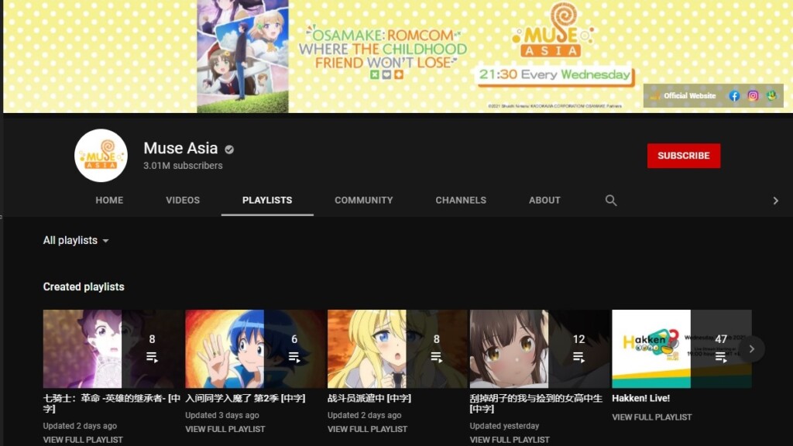Play all icon on 战斗员派遣中 playlist thumbnail
This screenshot has width=793, height=446.
436,357
